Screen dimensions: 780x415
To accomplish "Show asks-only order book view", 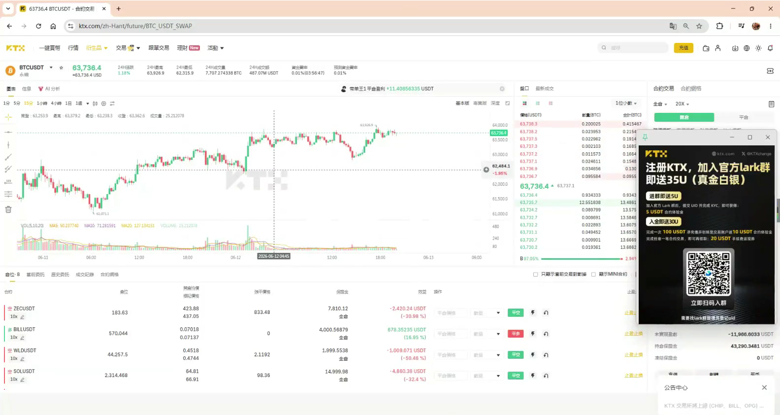I will [551, 103].
